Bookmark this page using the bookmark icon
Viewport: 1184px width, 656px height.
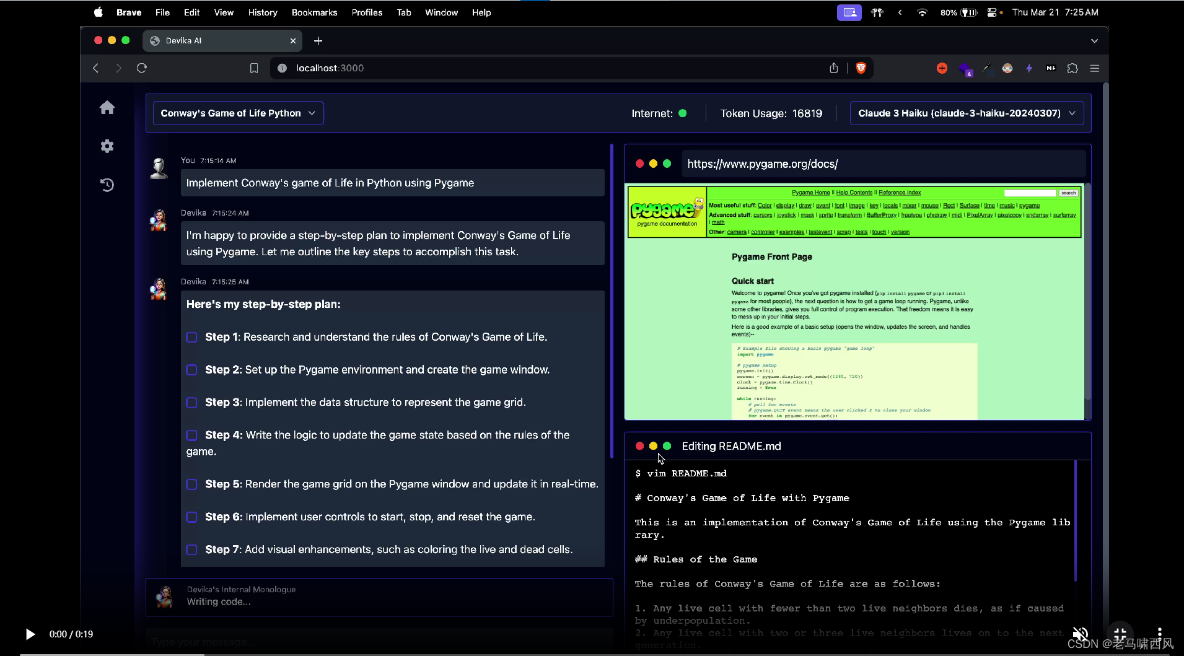coord(254,68)
